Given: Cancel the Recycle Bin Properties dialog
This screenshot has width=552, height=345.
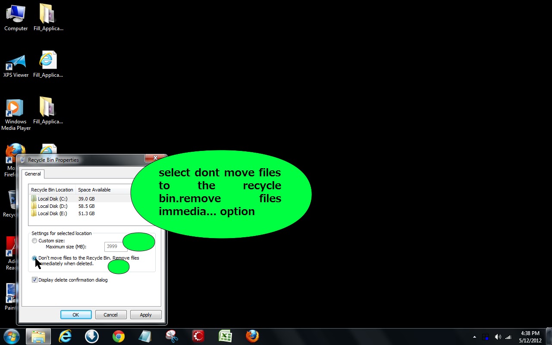Looking at the screenshot, I should tap(110, 314).
